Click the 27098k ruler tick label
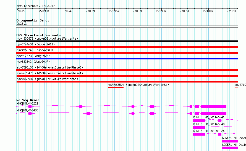The width and height of the screenshot is (246, 151). (161, 11)
